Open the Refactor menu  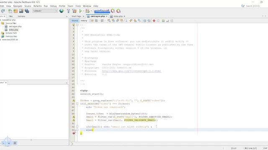[37, 6]
